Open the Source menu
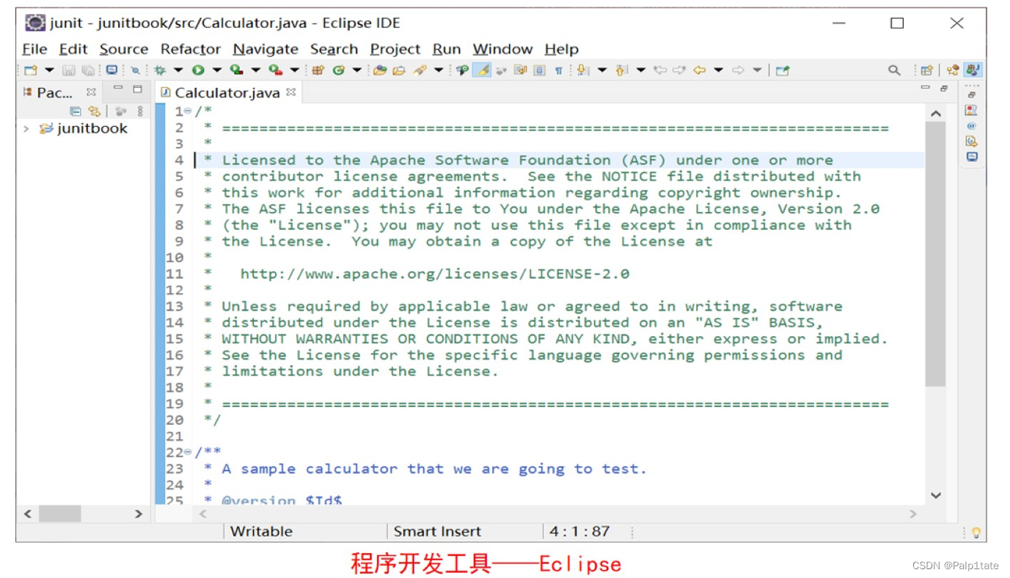Screen dimensions: 1010x578 [124, 49]
